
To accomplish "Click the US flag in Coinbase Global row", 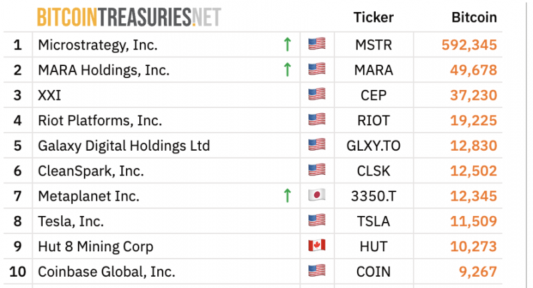I will coord(317,271).
